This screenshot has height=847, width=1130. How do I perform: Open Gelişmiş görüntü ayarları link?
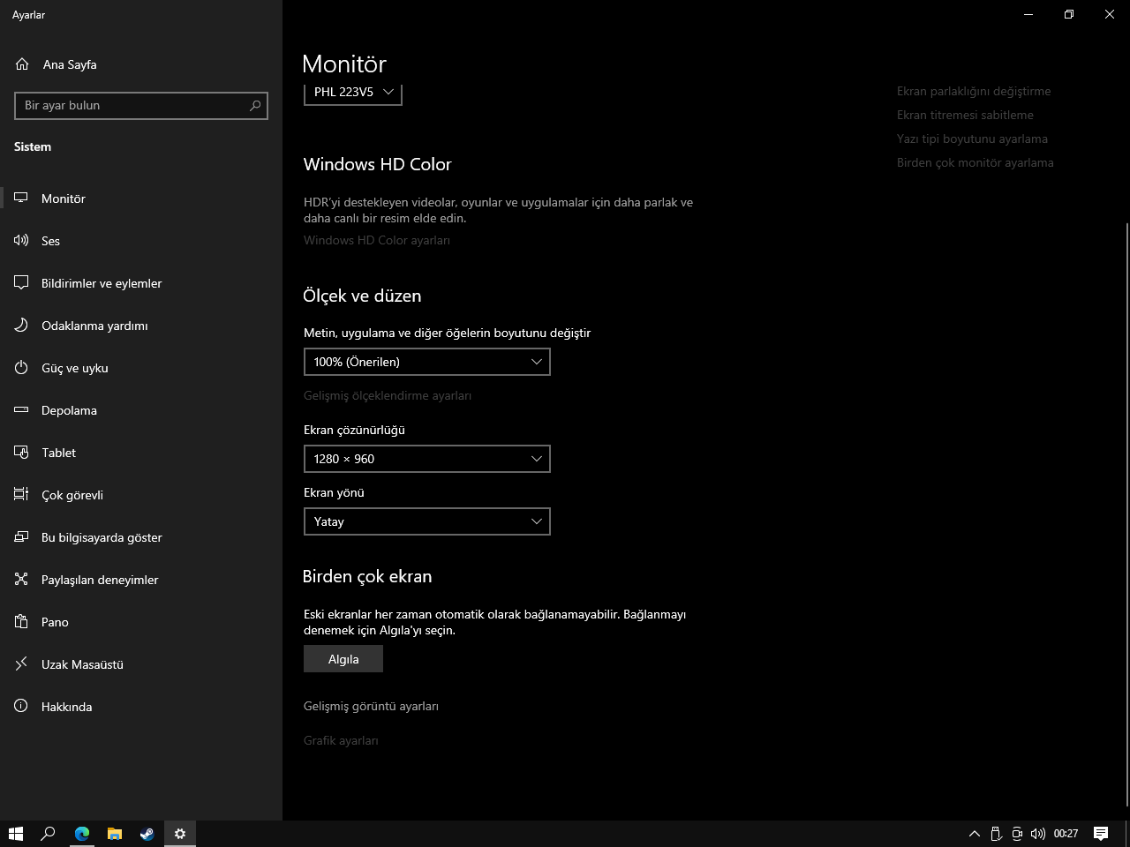pos(371,706)
